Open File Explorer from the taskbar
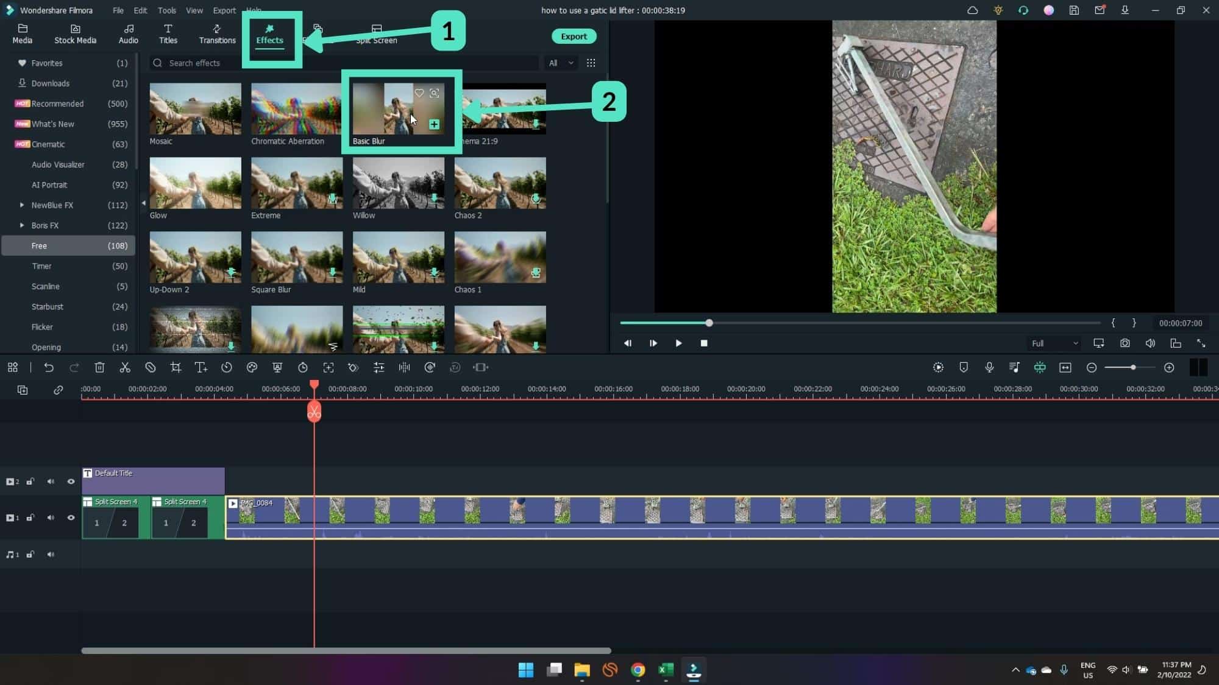The image size is (1219, 685). click(581, 670)
